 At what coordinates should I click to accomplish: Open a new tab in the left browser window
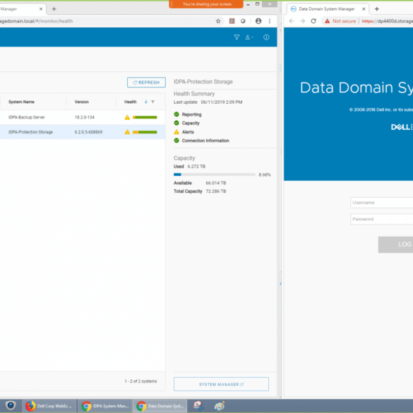point(54,9)
